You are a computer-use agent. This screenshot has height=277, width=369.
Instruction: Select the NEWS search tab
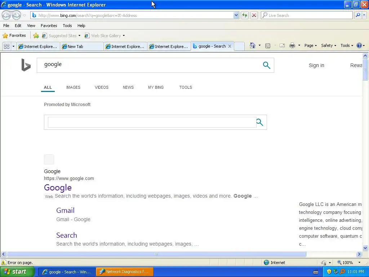(x=128, y=87)
